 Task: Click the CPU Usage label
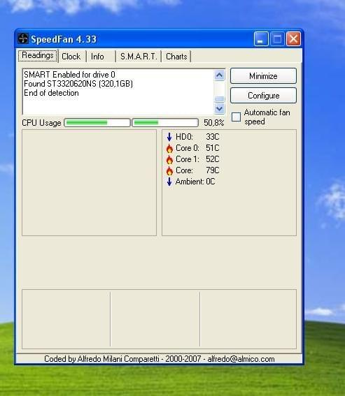coord(41,123)
